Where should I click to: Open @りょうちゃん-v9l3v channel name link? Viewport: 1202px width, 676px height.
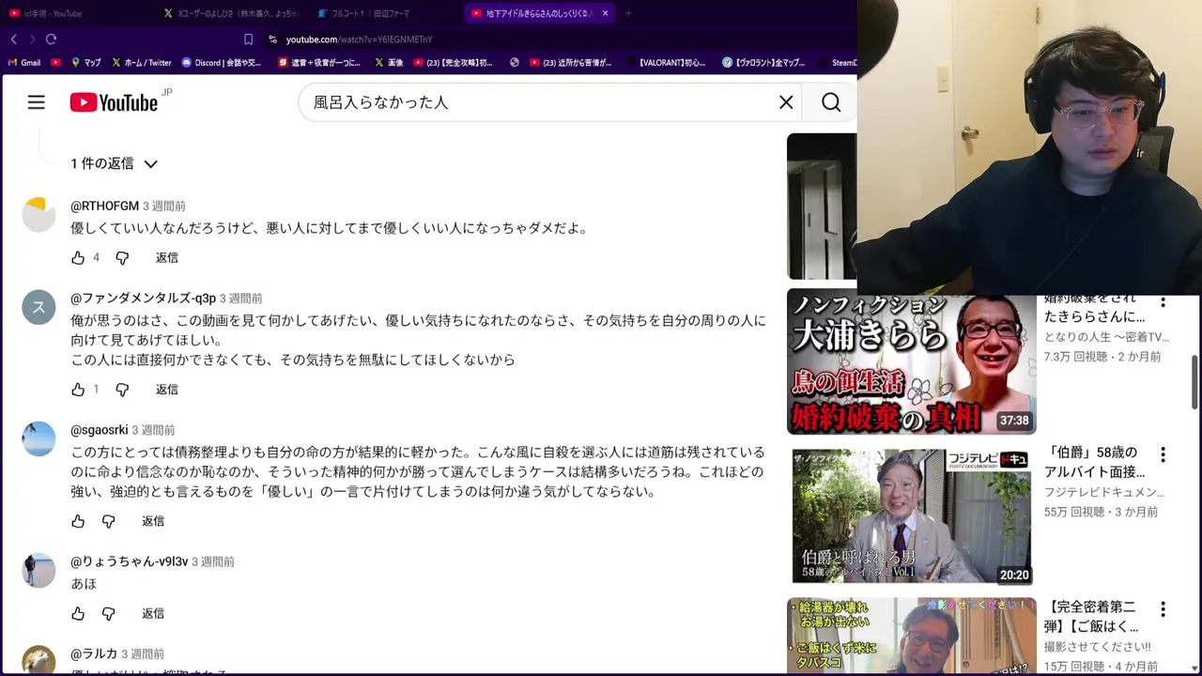coord(129,561)
